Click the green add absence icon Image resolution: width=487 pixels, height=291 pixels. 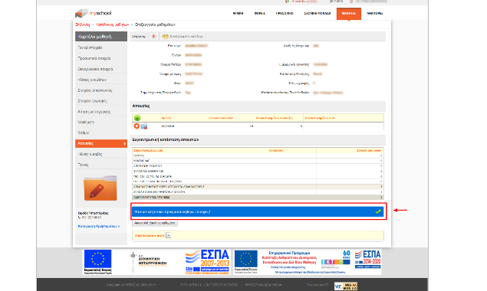137,118
